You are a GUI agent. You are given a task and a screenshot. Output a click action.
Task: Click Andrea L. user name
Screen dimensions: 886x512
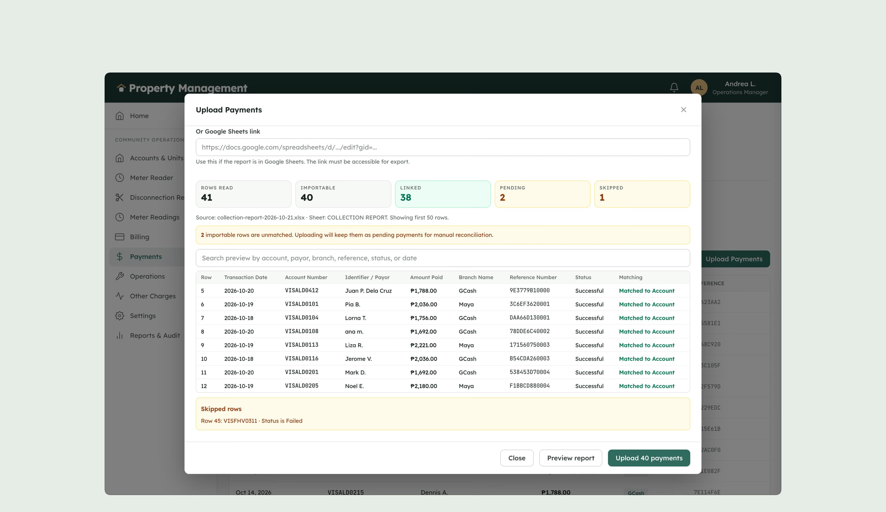[x=740, y=84]
